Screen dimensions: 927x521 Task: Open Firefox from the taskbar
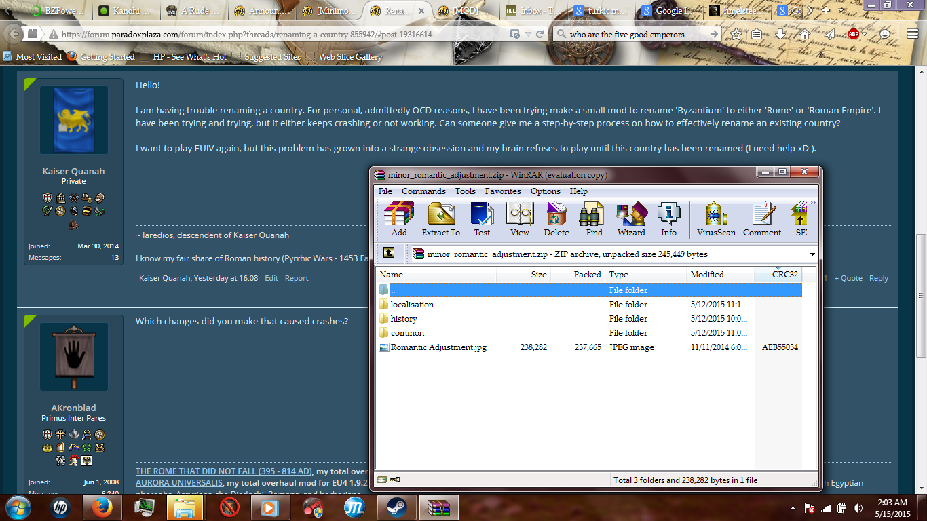[x=101, y=507]
